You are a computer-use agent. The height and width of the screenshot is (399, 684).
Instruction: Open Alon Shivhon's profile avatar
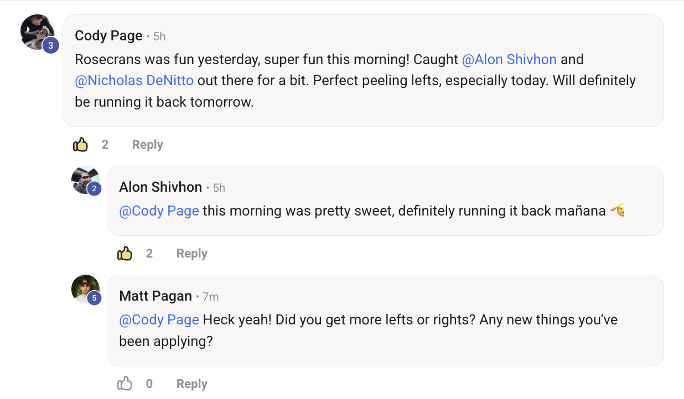point(86,180)
